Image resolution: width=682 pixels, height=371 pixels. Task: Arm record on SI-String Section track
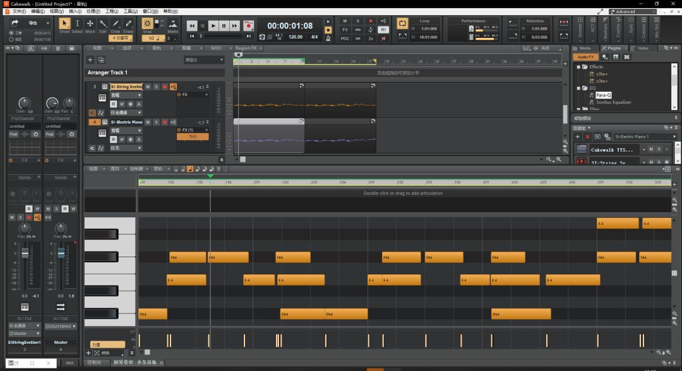[165, 87]
